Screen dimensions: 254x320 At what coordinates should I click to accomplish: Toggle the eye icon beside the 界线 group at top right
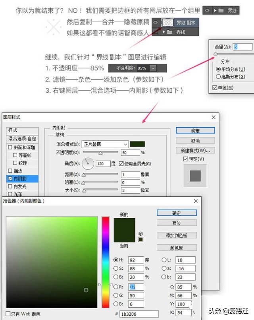207,10
